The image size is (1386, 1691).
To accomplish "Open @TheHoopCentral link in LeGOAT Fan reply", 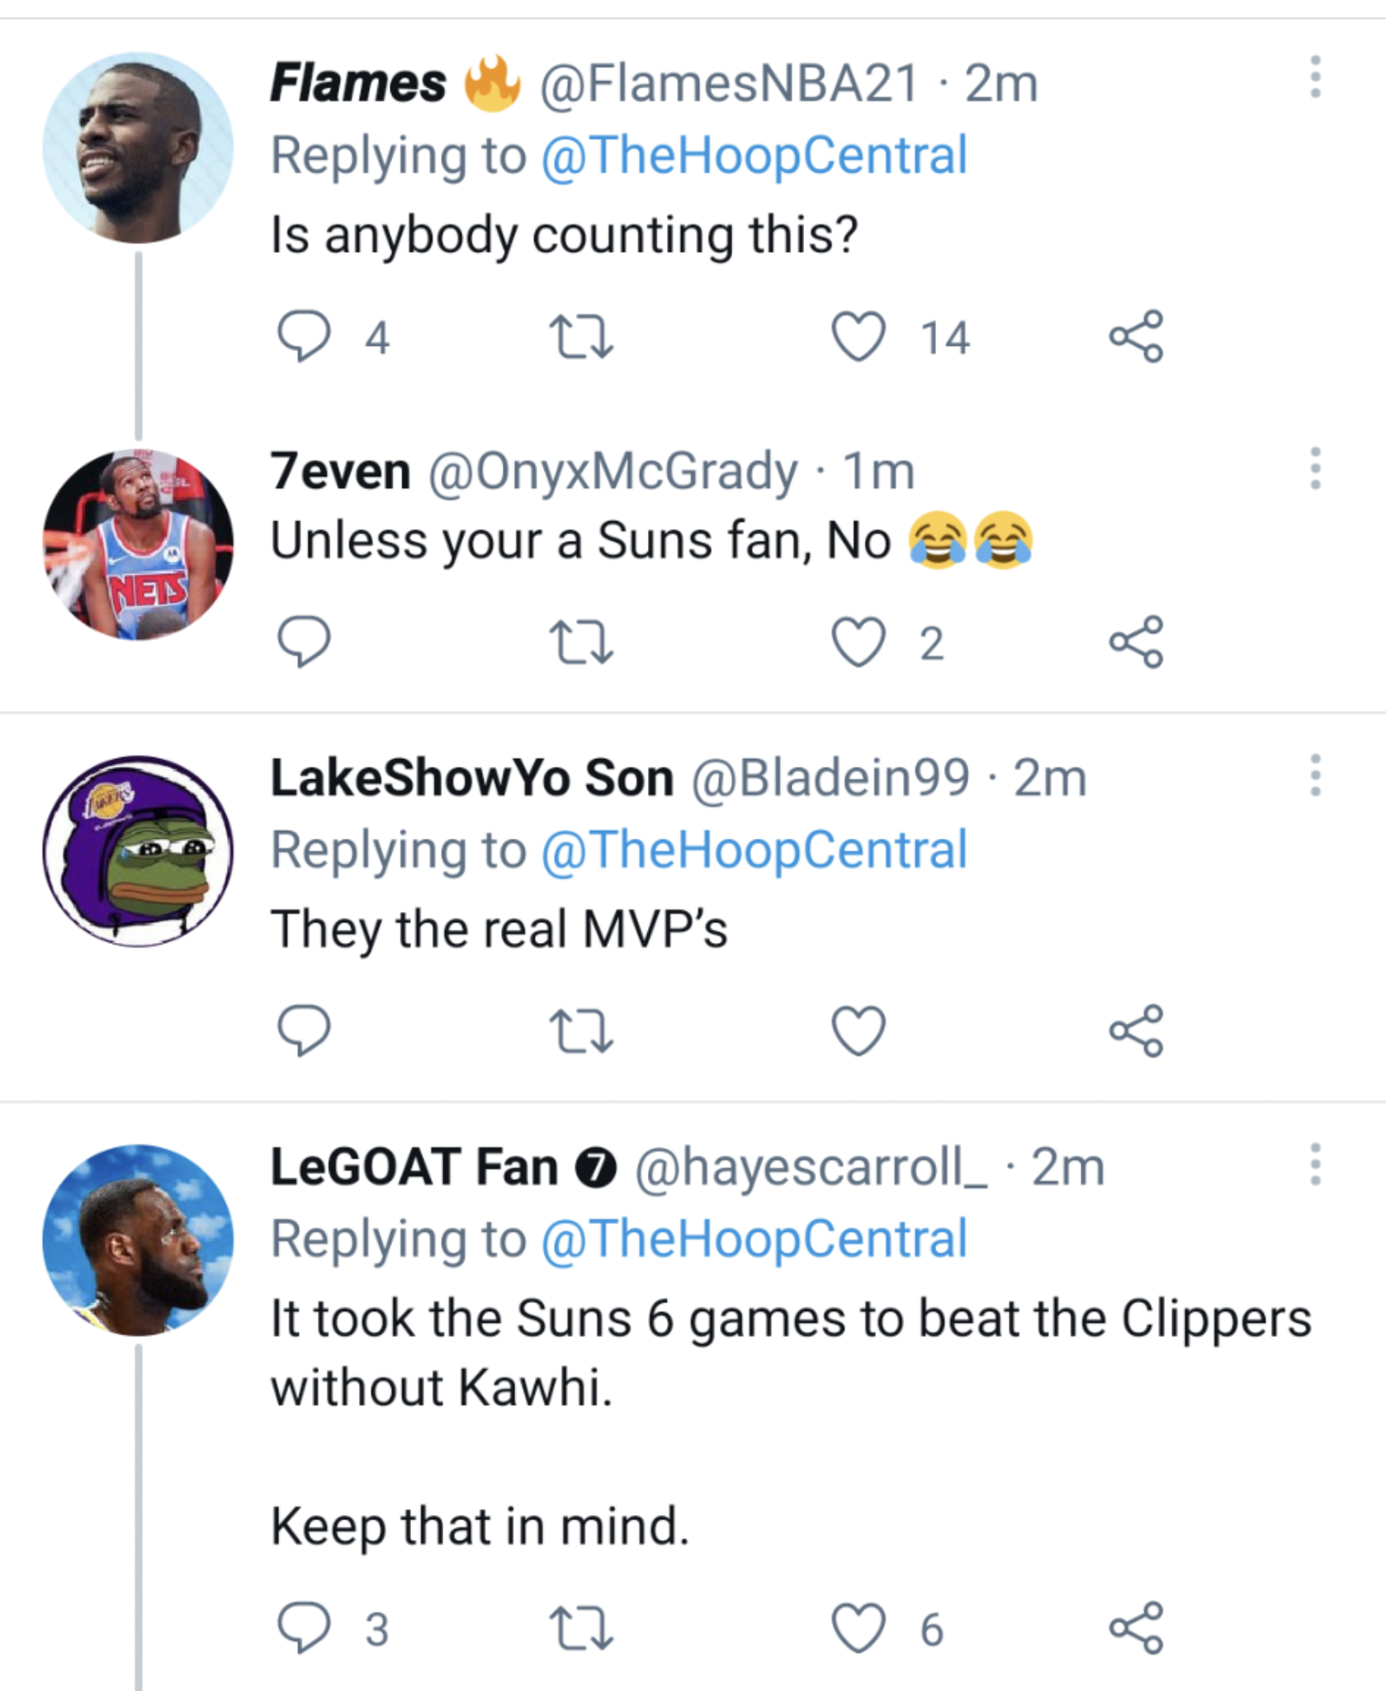I will [x=754, y=1239].
